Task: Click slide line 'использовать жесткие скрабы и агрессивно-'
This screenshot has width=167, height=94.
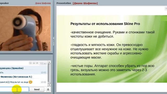Action: (x=106, y=53)
